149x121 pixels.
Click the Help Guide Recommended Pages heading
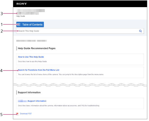click(x=37, y=48)
